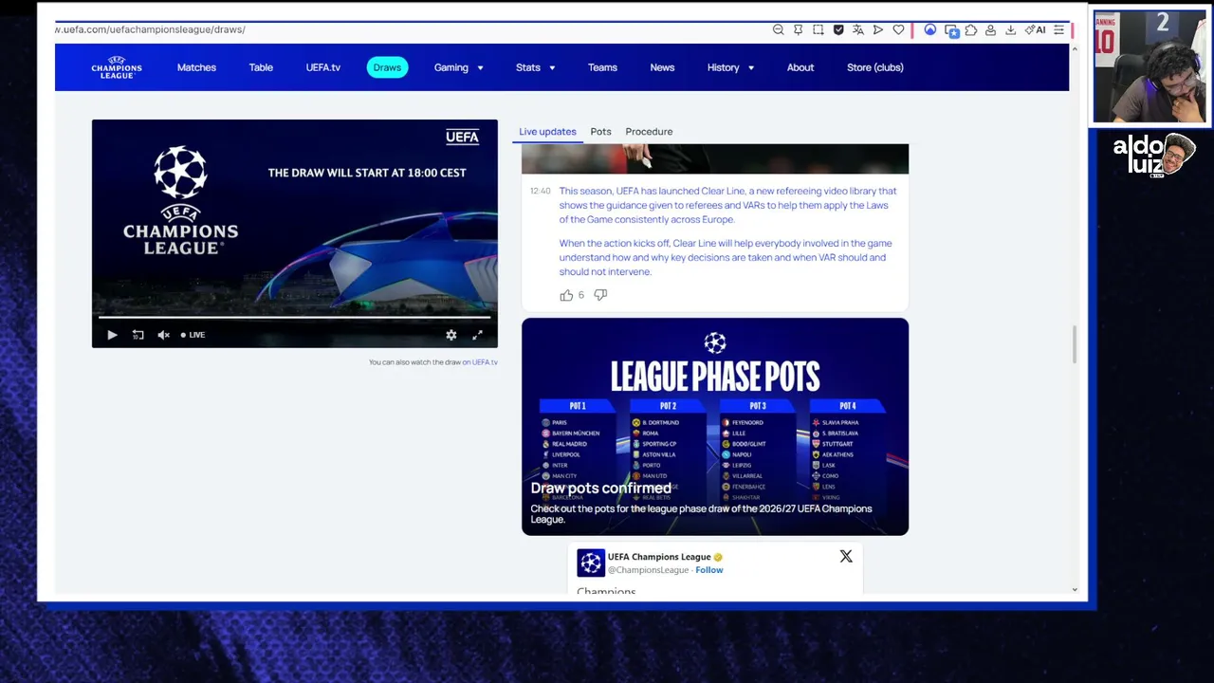Visit Store (clubs) link
1214x683 pixels.
(874, 67)
